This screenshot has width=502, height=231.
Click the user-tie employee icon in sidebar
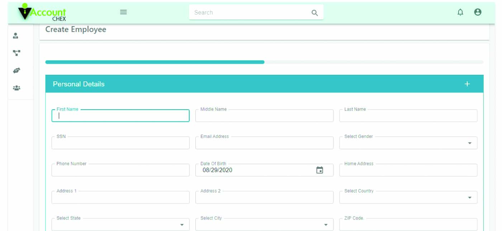click(15, 36)
